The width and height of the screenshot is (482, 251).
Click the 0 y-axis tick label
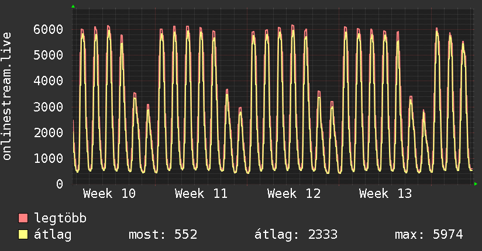click(60, 184)
